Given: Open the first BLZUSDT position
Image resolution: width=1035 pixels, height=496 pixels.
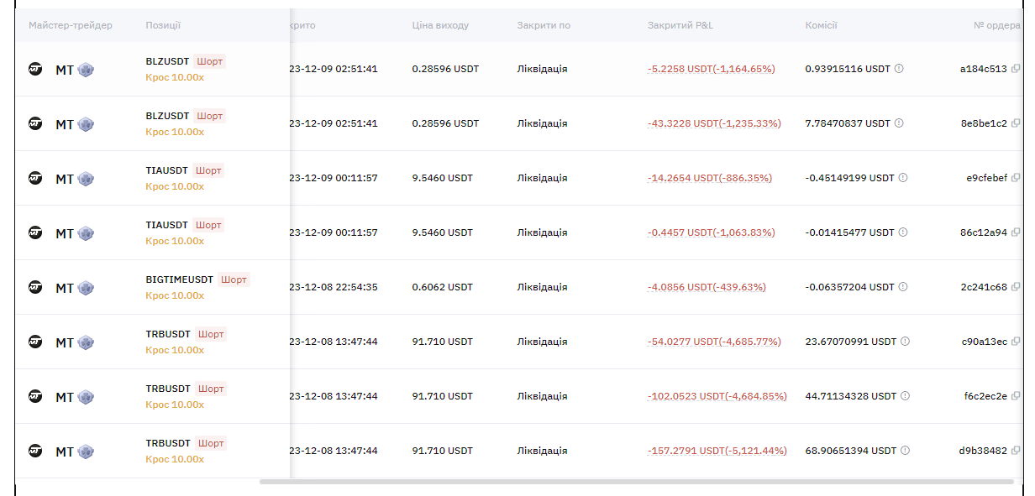Looking at the screenshot, I should click(167, 61).
